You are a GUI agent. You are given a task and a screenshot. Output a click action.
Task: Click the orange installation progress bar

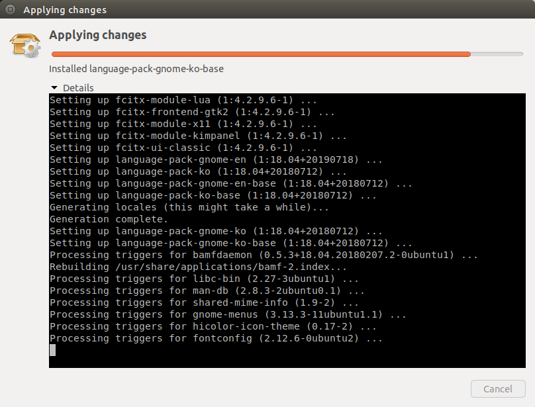pos(287,54)
